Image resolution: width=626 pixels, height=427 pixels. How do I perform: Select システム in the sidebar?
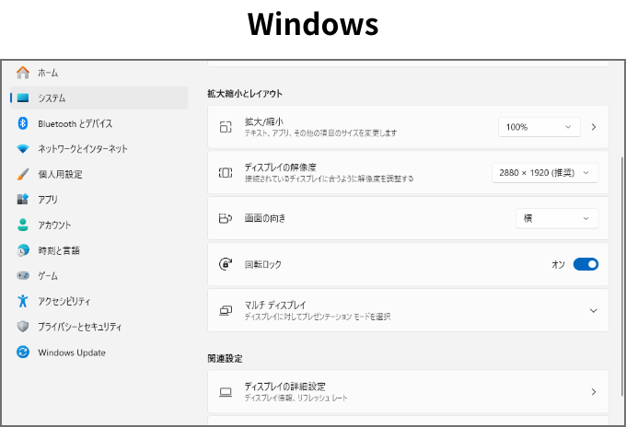click(99, 98)
